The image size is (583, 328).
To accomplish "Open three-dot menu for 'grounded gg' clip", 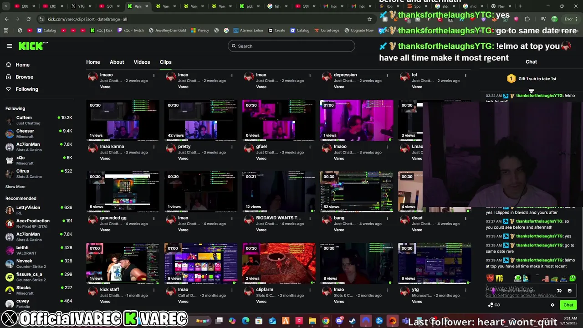I will coord(154,218).
